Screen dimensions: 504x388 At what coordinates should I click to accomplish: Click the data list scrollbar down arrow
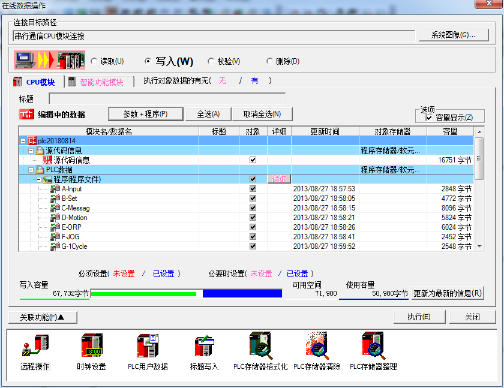[x=479, y=246]
